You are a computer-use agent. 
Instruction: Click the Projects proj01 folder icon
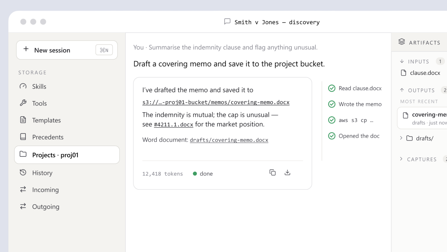tap(23, 154)
